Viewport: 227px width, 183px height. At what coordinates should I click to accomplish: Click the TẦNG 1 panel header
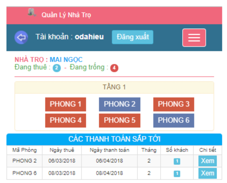[114, 87]
